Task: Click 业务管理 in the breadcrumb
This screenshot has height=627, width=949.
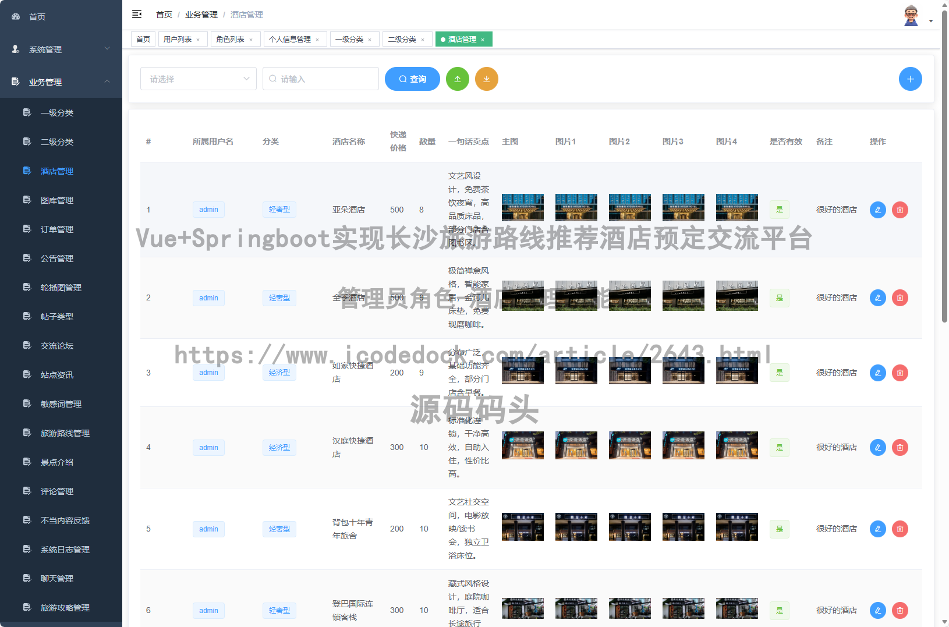Action: click(x=201, y=15)
